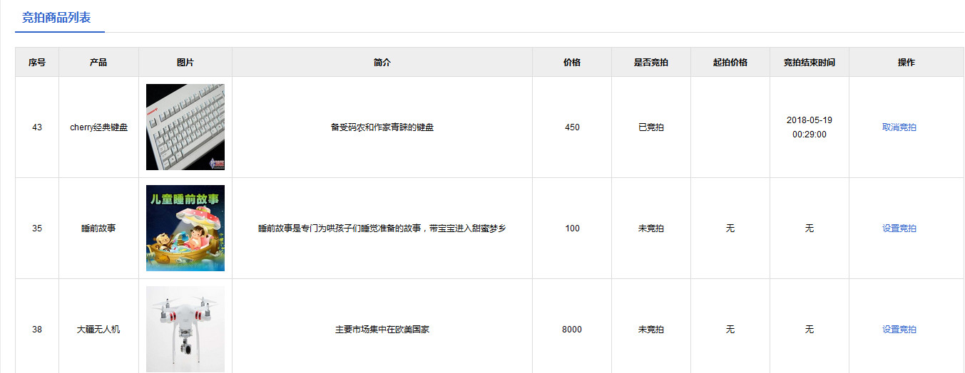
Task: Click serial number 38
Action: pyautogui.click(x=37, y=330)
